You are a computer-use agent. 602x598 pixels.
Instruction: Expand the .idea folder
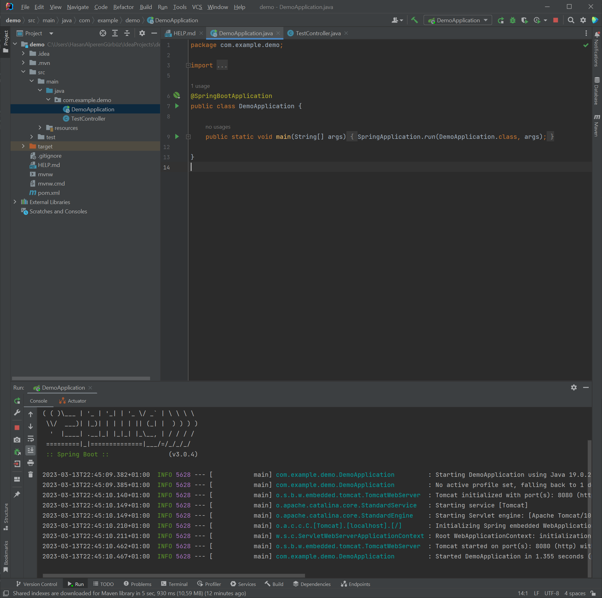pyautogui.click(x=23, y=53)
